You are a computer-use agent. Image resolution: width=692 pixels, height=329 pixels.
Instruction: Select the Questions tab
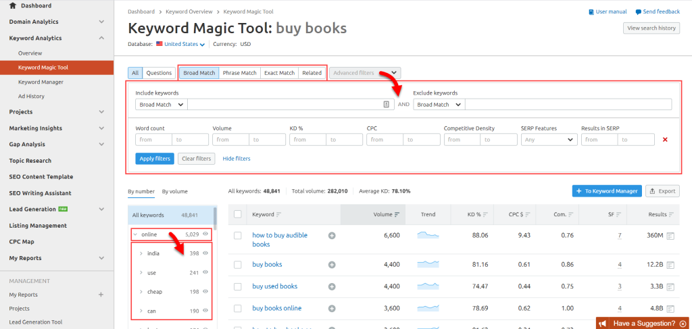pyautogui.click(x=159, y=73)
